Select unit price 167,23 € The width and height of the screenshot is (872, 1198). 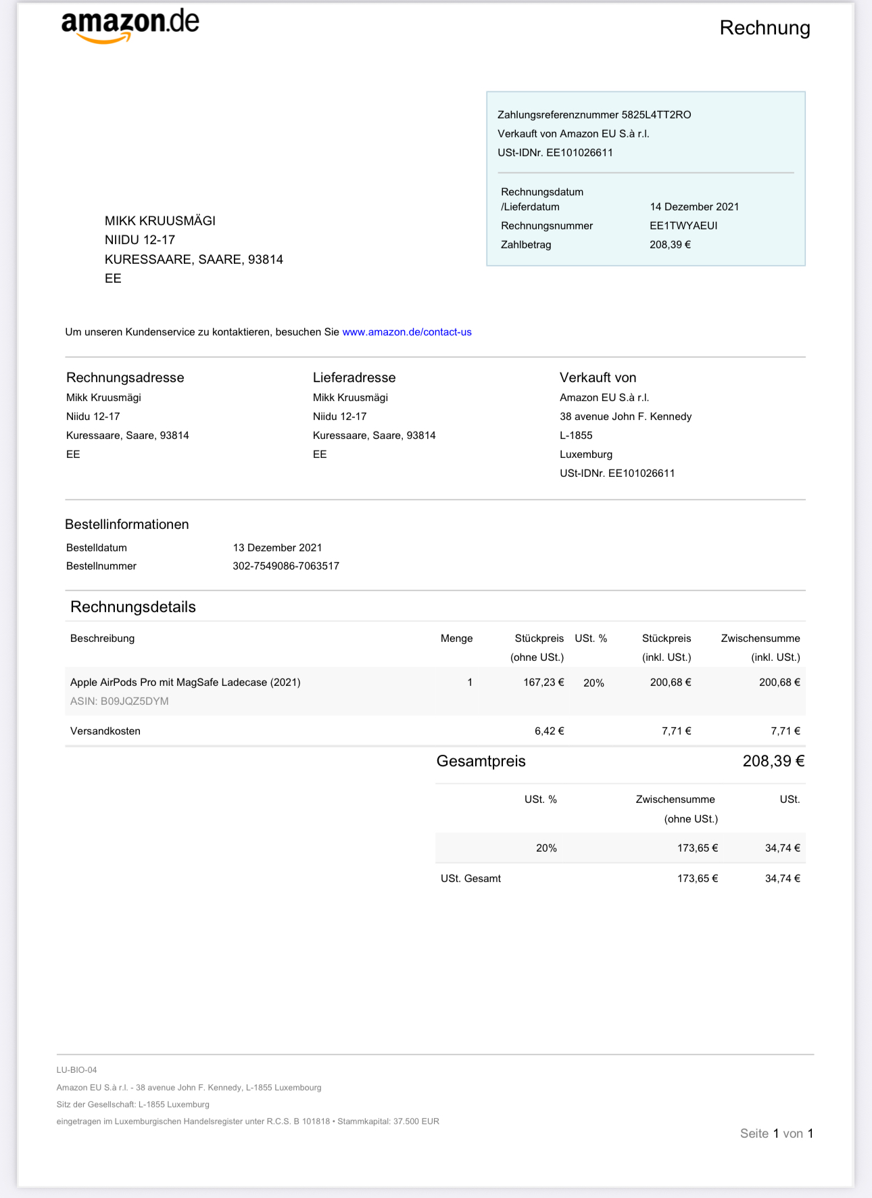[x=543, y=683]
